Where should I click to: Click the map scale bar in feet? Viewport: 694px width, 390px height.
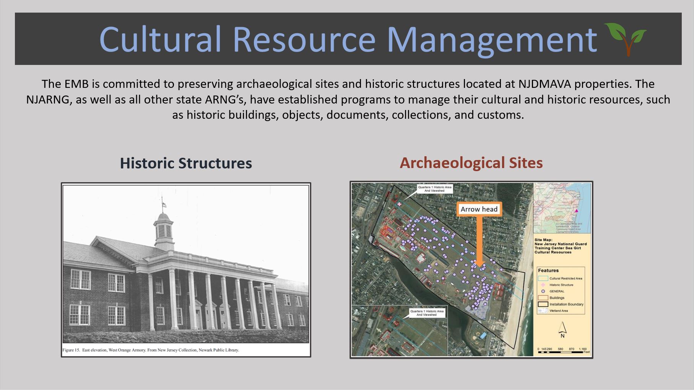tap(561, 351)
